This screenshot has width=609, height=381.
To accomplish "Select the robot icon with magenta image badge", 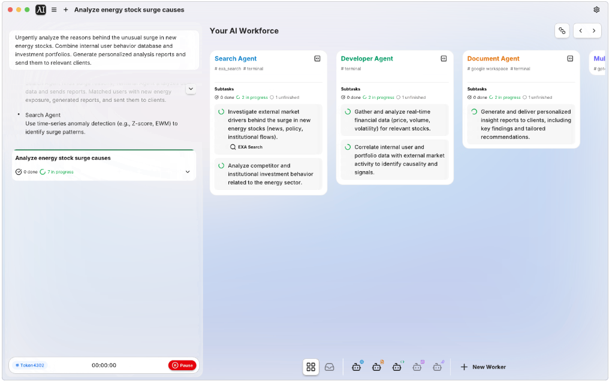I will coord(417,366).
